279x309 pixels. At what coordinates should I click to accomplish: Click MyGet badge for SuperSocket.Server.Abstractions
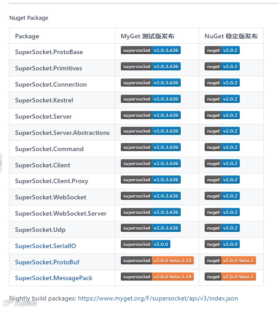click(x=151, y=131)
